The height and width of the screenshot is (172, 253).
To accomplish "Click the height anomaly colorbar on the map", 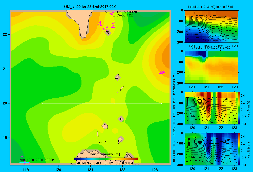I will click(x=106, y=159).
